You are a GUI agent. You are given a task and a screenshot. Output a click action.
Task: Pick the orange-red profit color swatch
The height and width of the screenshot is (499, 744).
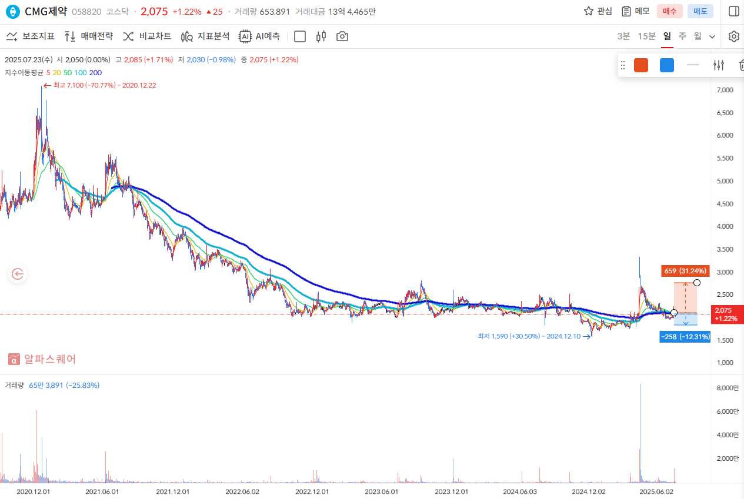click(641, 65)
